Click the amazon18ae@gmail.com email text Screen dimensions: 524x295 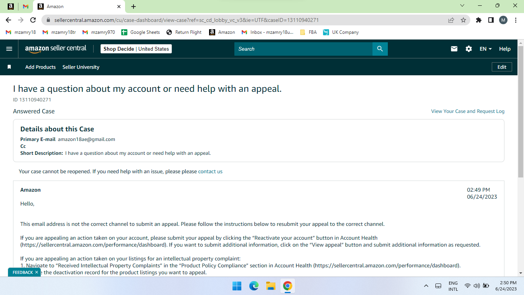coord(86,139)
